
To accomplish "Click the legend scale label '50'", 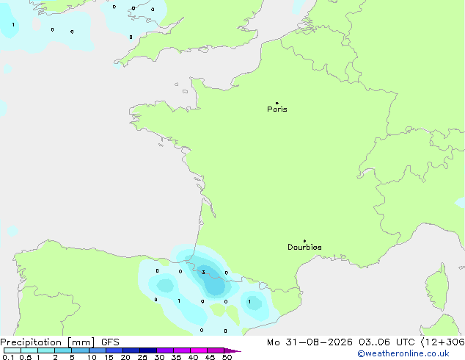I will click(x=227, y=357).
